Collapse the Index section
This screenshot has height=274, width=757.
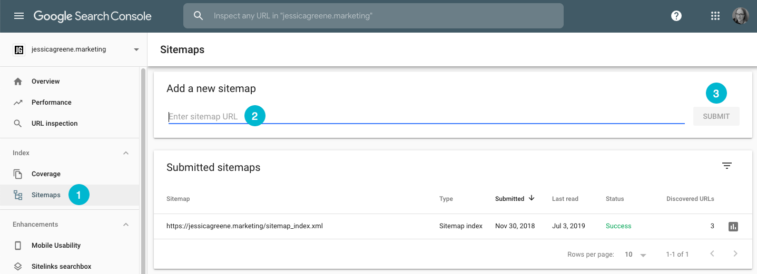tap(126, 153)
